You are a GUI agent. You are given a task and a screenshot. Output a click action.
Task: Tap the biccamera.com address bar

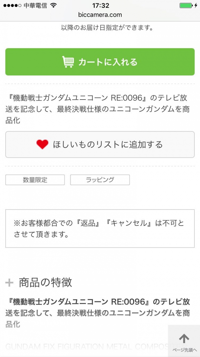pos(100,15)
